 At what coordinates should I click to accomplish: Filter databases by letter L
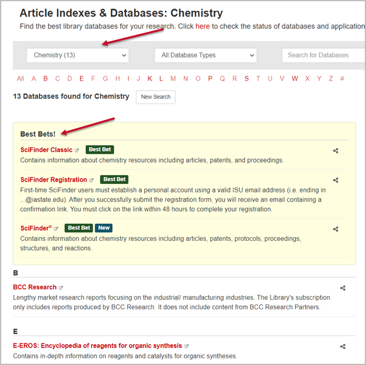(161, 79)
